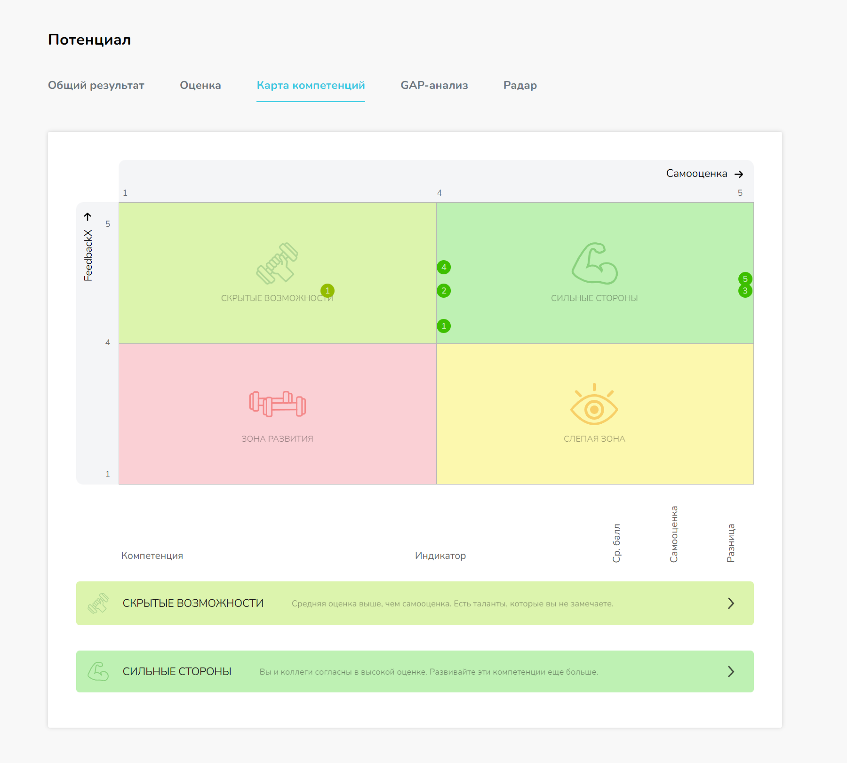Image resolution: width=847 pixels, height=763 pixels.
Task: Click the FeedbackX up arrow icon
Action: [87, 217]
